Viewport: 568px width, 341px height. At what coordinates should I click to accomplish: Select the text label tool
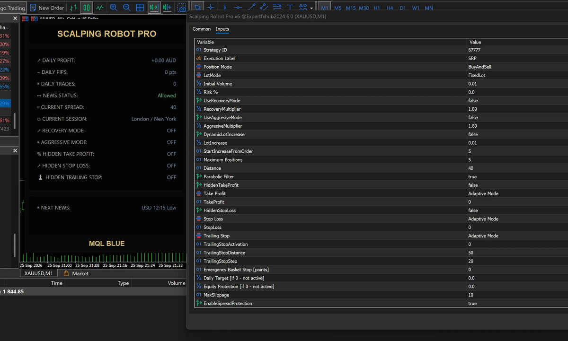290,8
